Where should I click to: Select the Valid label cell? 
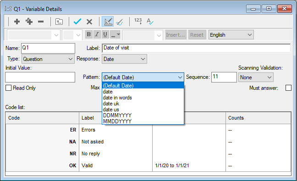116,166
